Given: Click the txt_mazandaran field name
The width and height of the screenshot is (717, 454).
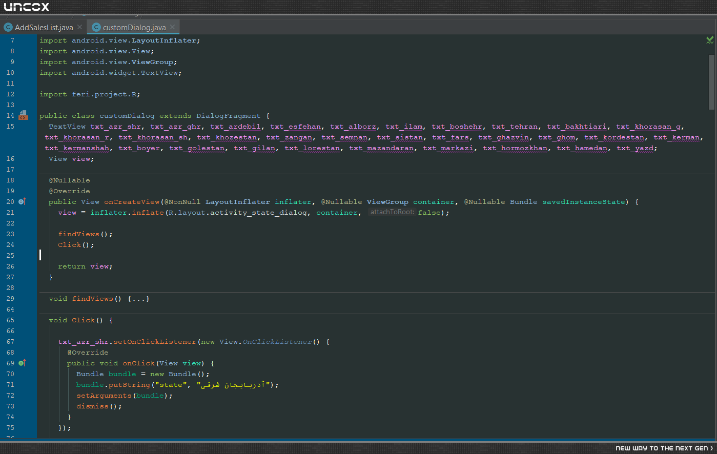Looking at the screenshot, I should [381, 148].
